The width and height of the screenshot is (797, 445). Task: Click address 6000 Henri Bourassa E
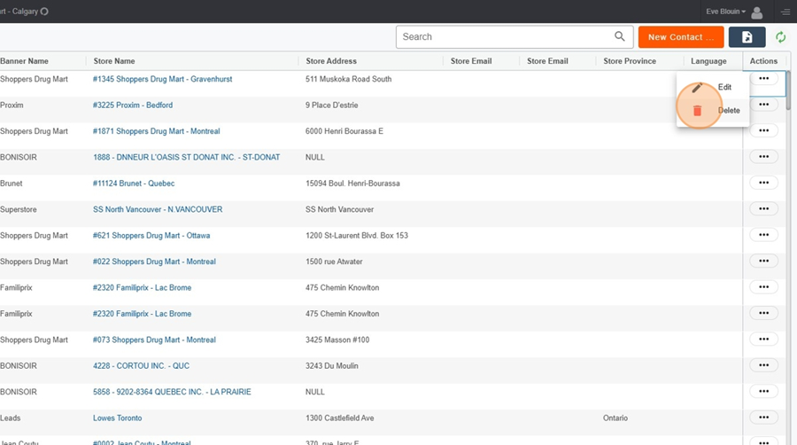tap(344, 130)
